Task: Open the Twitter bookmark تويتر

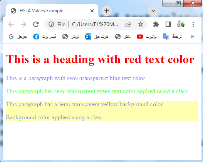Action: pyautogui.click(x=70, y=37)
